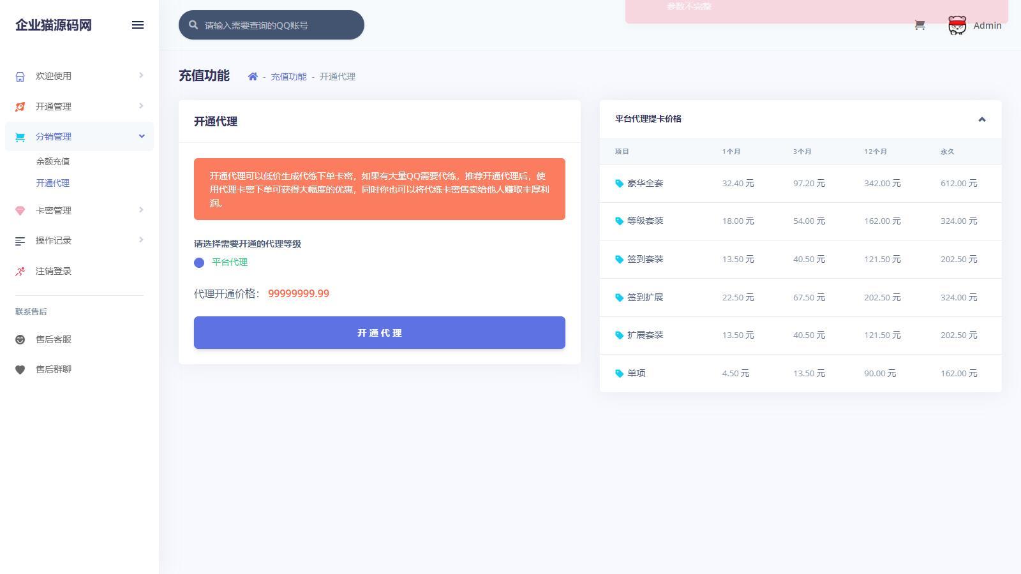Open the 欢迎使用 sidebar menu
The image size is (1021, 574).
[79, 76]
